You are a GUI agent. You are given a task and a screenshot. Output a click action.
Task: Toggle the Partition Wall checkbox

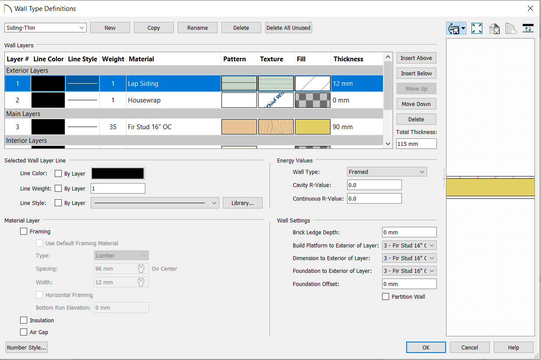[x=386, y=296]
